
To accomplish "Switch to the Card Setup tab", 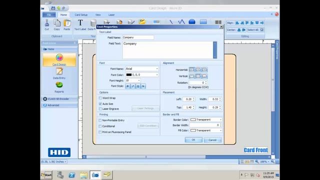I will tap(81, 15).
